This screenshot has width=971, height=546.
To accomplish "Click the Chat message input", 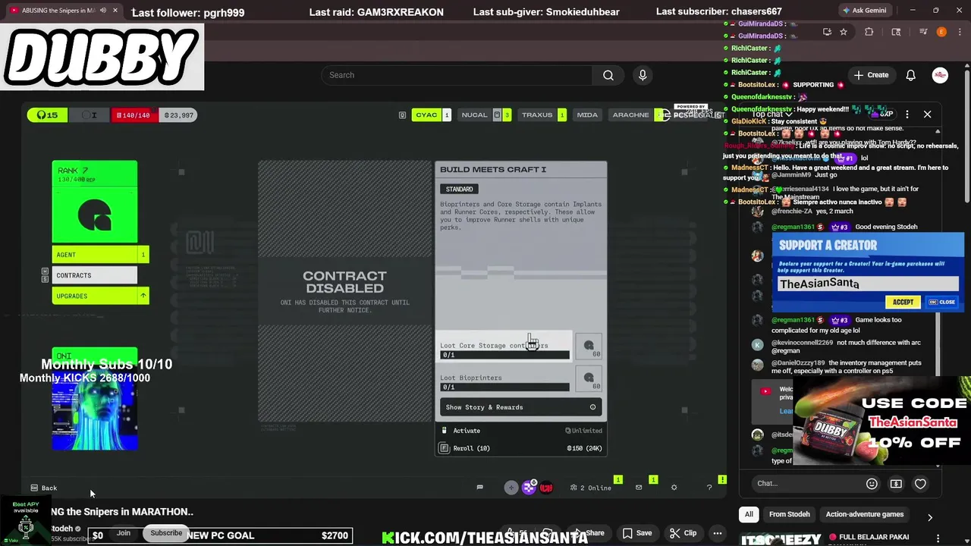I will pos(808,484).
